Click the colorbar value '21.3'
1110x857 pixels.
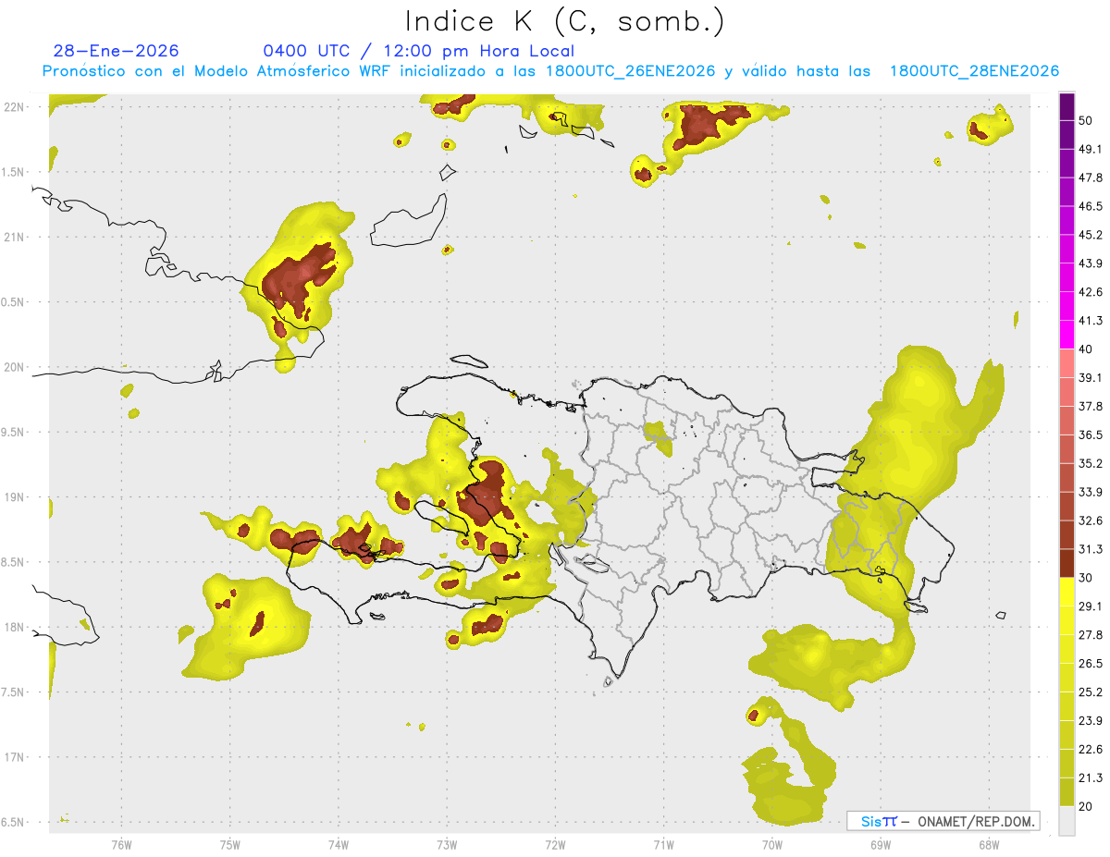coord(1091,777)
